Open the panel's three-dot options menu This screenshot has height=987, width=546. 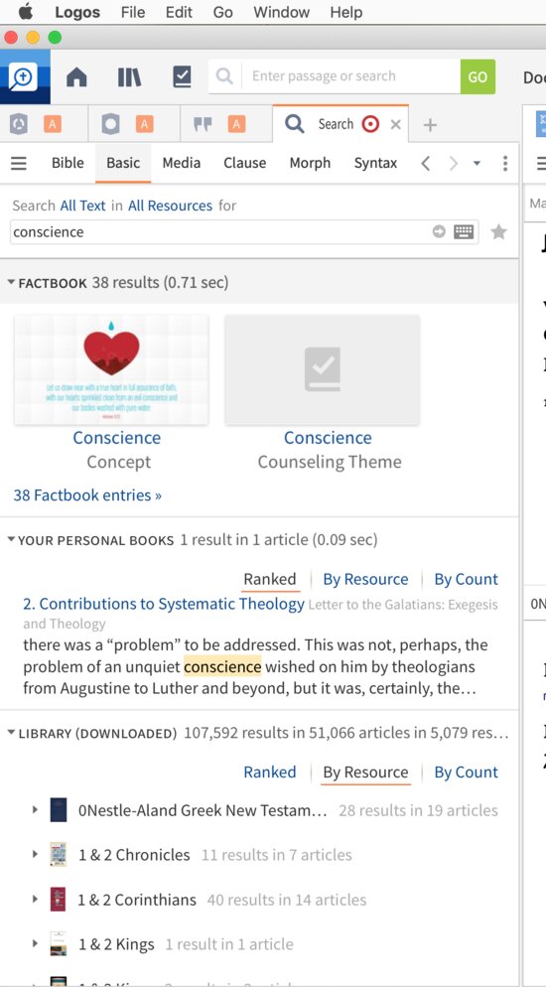(505, 164)
